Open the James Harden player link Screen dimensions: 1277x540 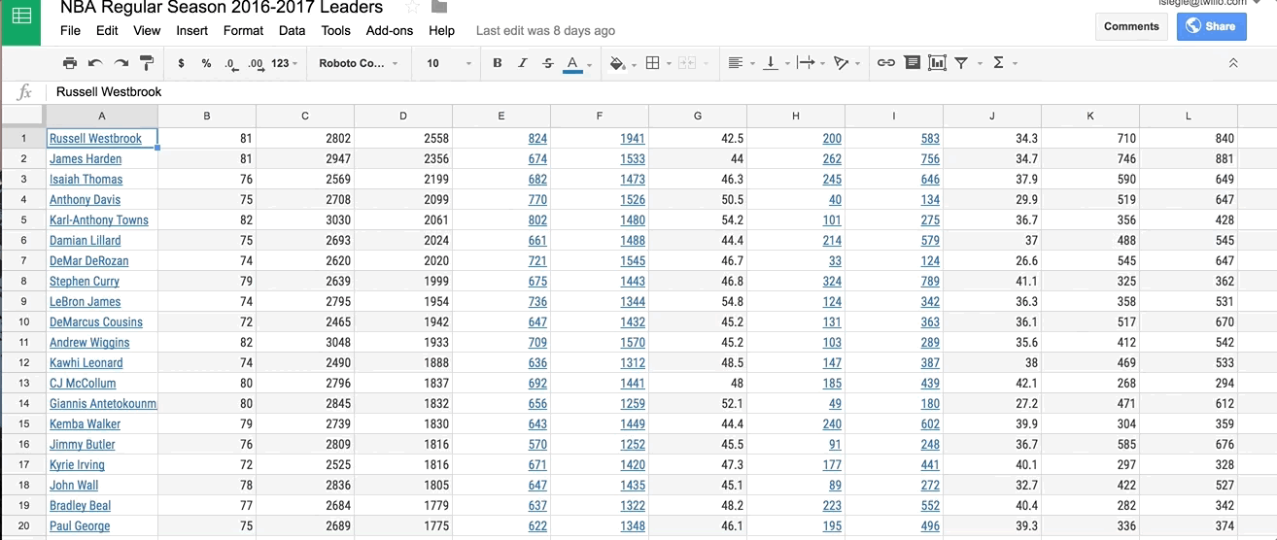tap(86, 159)
